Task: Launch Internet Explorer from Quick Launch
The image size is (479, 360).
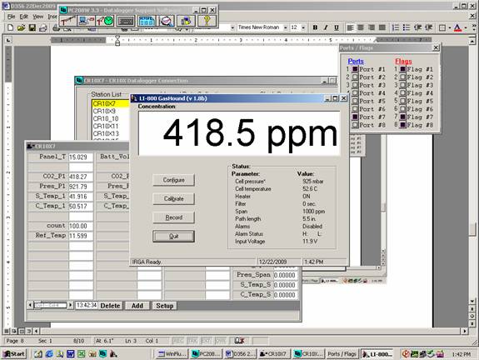Action: 49,354
